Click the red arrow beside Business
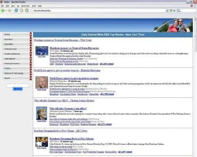 click(31, 39)
